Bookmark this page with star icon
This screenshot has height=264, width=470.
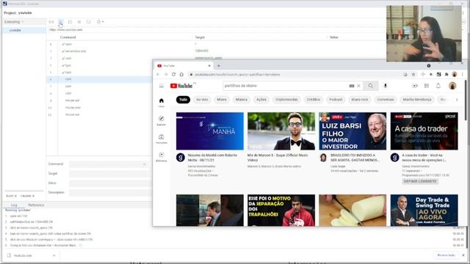tap(413, 75)
